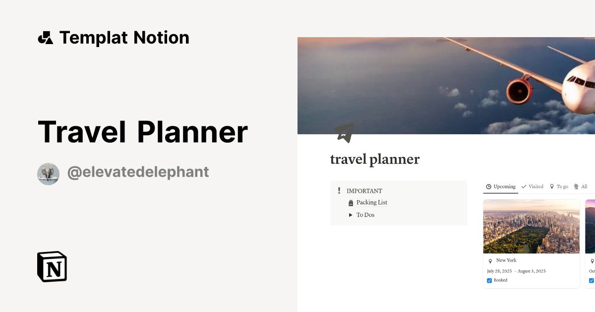595x312 pixels.
Task: Open the Packing List page link
Action: pos(371,203)
